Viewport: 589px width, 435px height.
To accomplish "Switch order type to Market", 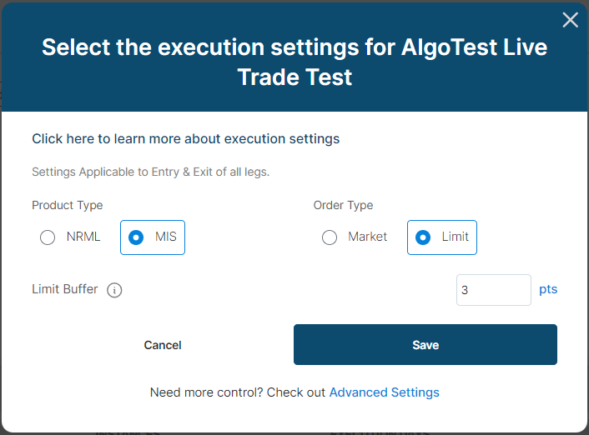I will point(330,237).
